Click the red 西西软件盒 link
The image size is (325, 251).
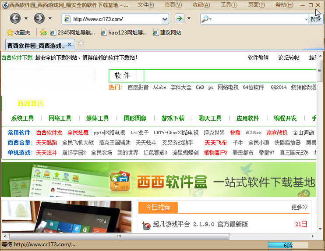click(49, 133)
